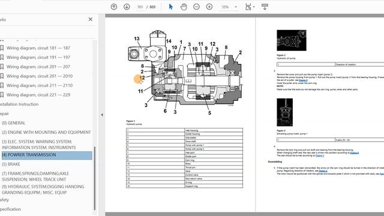Open the page display options arrow

(x=254, y=7)
